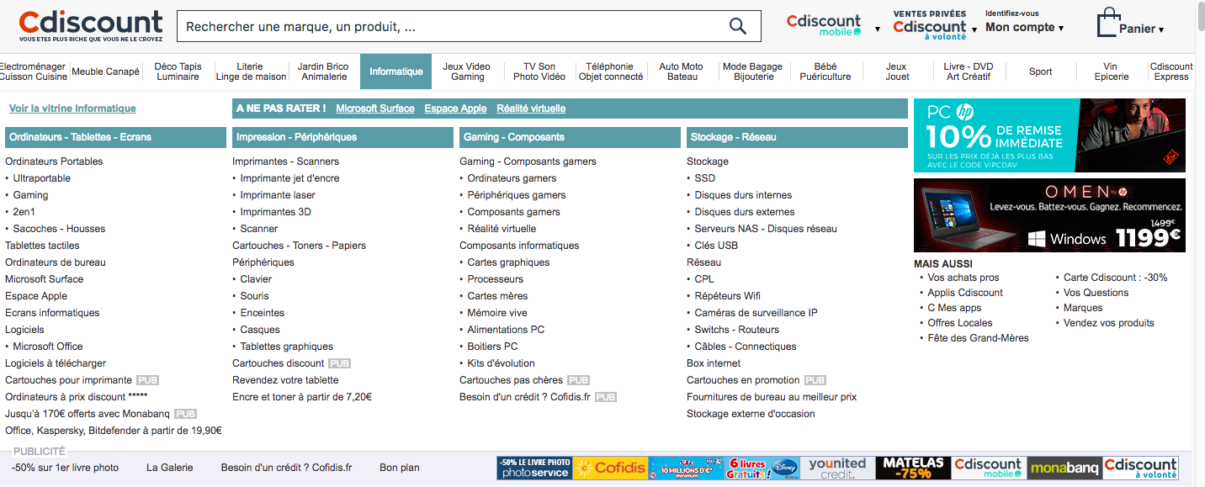
Task: Click the OMEN Windows laptop banner
Action: (x=1049, y=214)
